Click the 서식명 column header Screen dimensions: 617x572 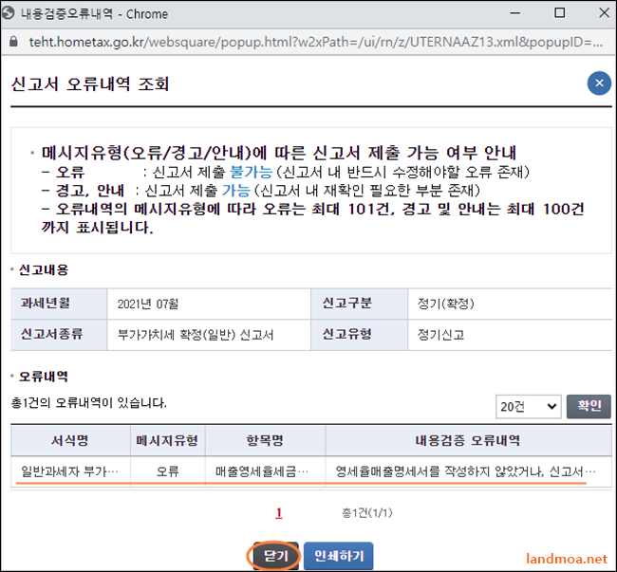tap(70, 440)
